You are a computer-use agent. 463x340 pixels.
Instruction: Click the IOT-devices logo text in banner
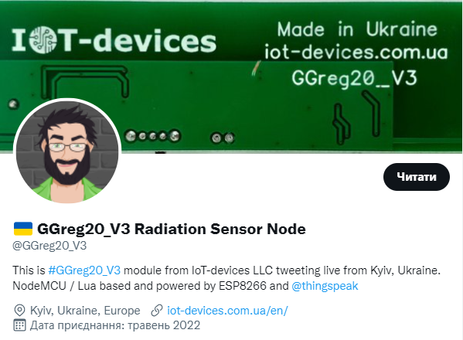tap(114, 40)
